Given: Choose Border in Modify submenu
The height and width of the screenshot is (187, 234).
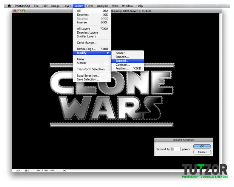Looking at the screenshot, I should pyautogui.click(x=128, y=53).
